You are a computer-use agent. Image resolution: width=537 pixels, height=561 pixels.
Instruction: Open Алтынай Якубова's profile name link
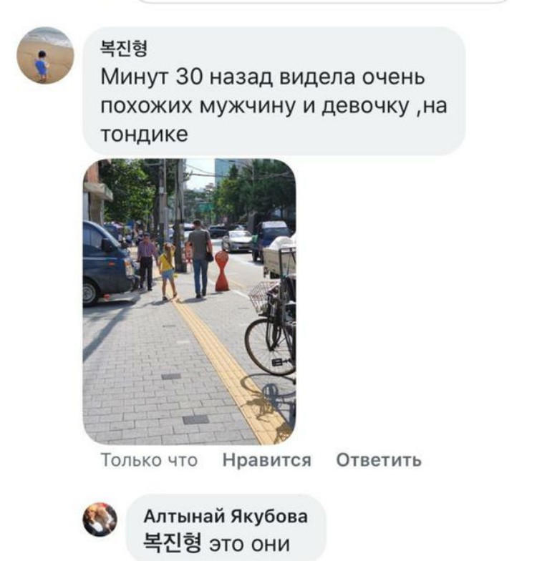pos(226,517)
